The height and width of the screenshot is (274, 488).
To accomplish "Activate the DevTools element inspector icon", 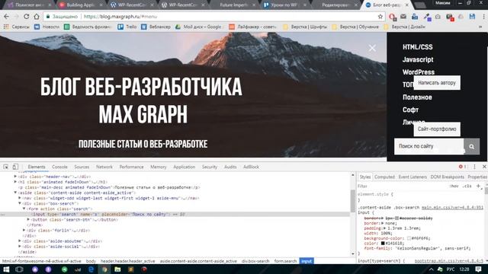I will pyautogui.click(x=6, y=167).
